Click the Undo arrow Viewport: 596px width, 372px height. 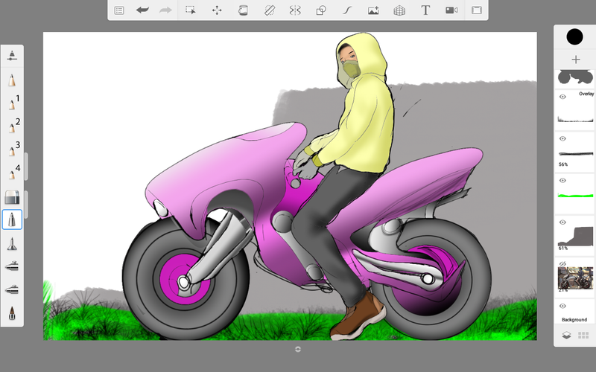tap(142, 10)
